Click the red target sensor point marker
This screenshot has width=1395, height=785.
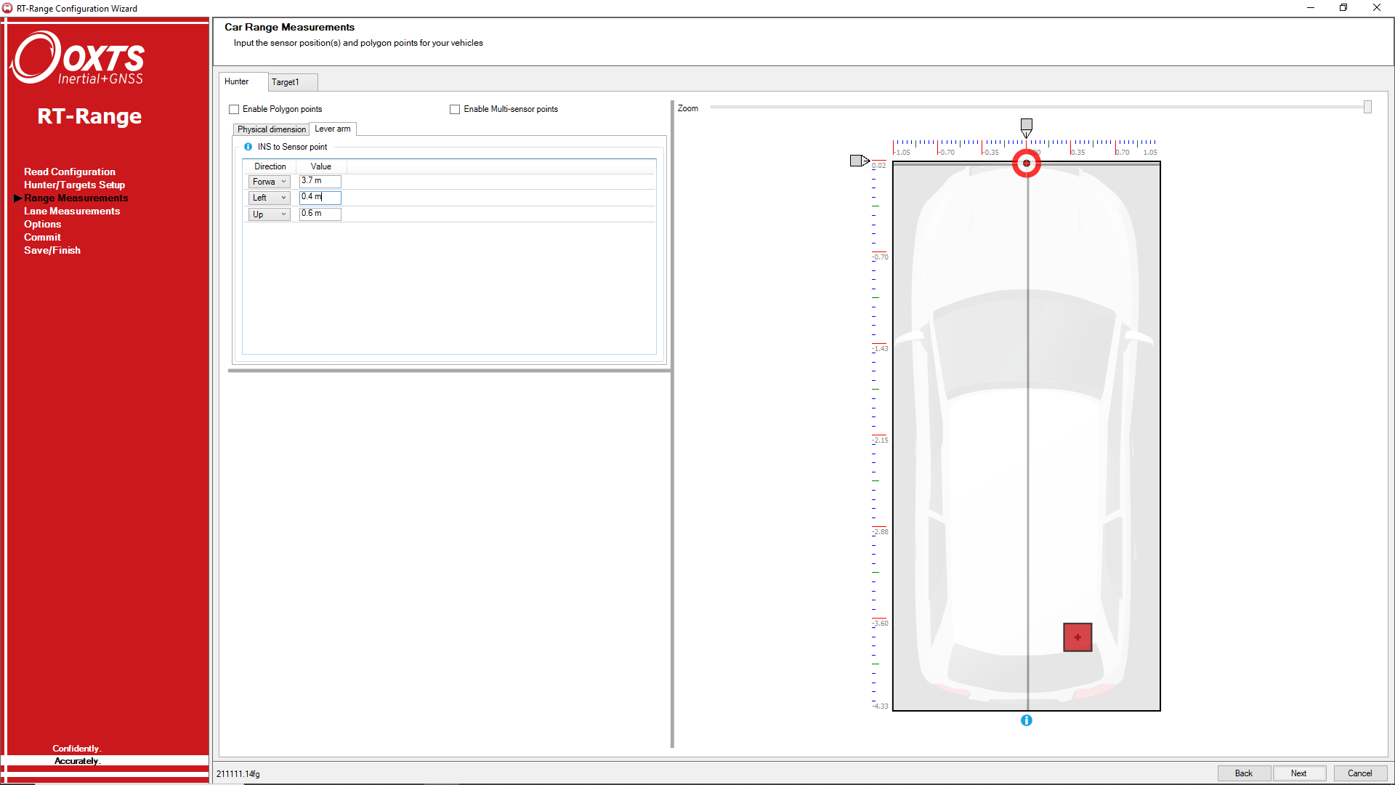tap(1026, 164)
